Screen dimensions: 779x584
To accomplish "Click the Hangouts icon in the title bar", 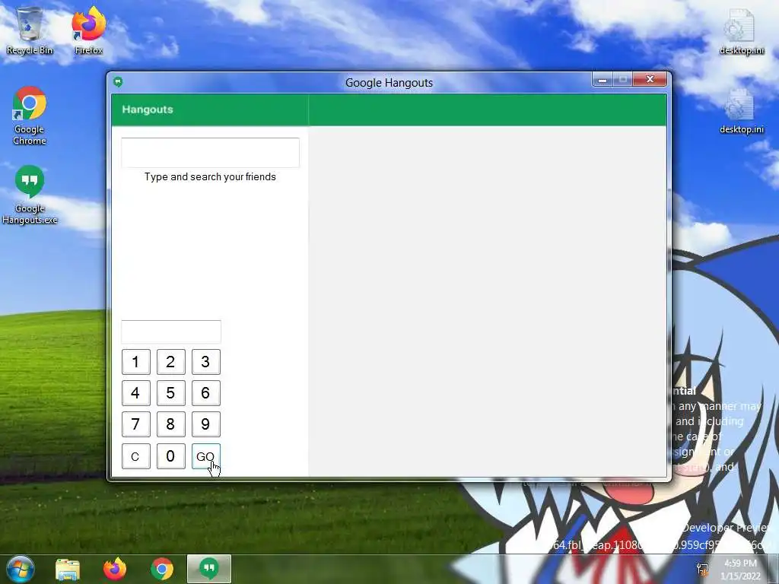I will (118, 82).
